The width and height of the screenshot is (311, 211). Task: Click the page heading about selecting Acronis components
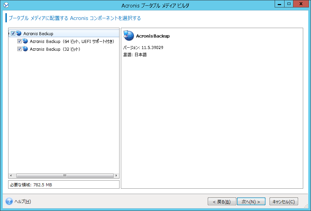point(75,18)
